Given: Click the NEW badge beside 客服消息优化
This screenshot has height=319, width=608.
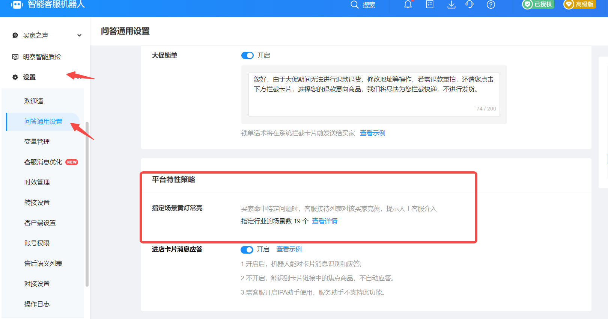Looking at the screenshot, I should point(72,162).
